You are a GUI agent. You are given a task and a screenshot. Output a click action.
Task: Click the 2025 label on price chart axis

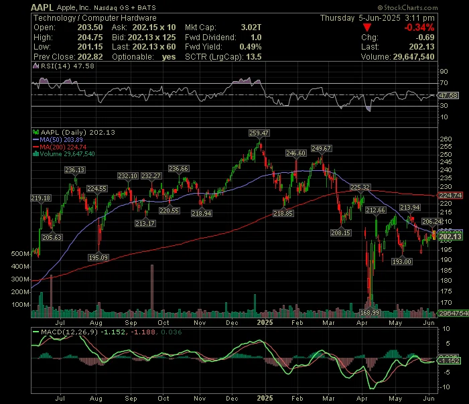click(x=265, y=322)
